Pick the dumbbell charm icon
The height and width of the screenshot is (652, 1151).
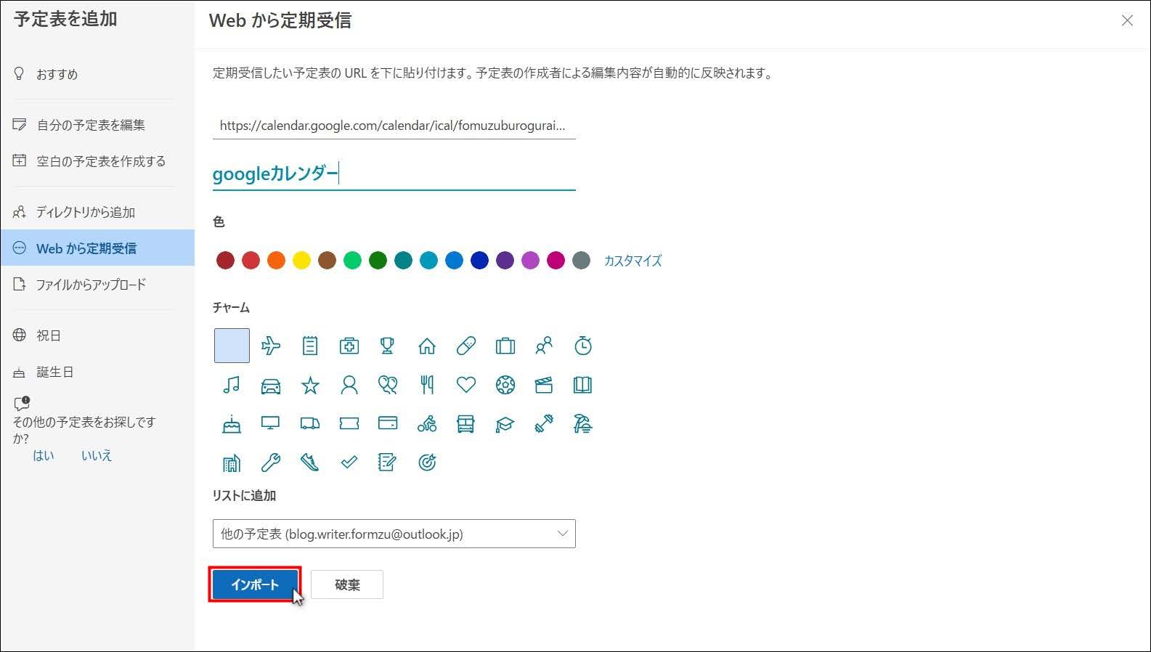pyautogui.click(x=544, y=424)
